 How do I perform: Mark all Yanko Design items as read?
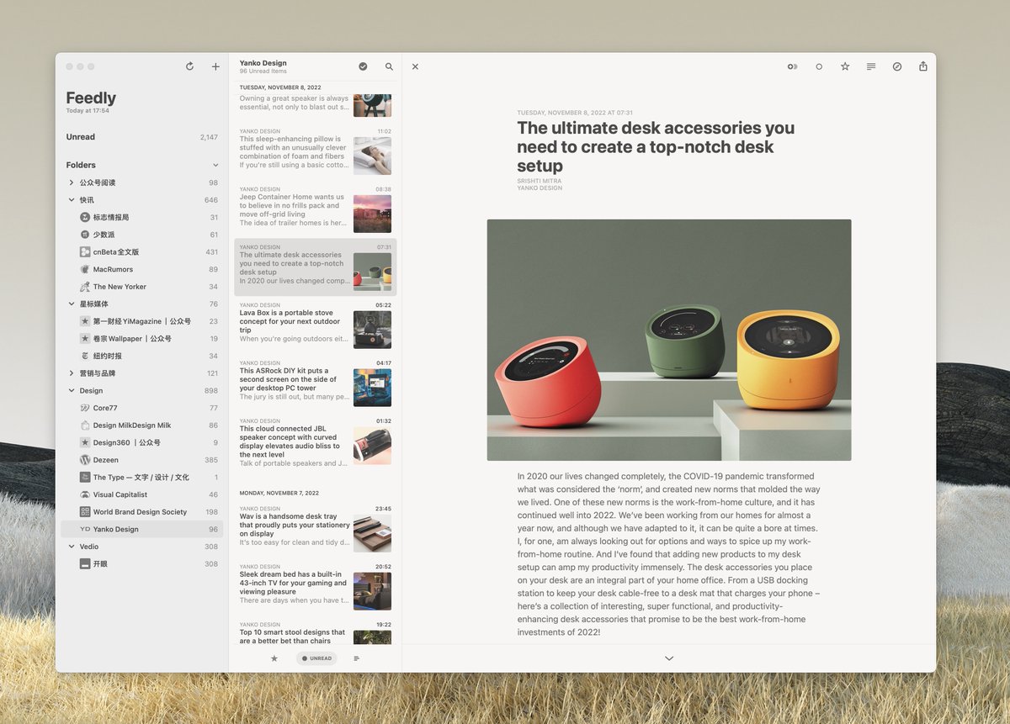pyautogui.click(x=363, y=66)
